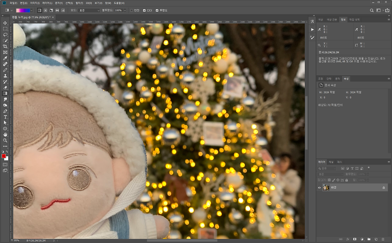Enable the 반전 (Reverse) checkbox
Screen dimensions: 392x243
coord(132,10)
